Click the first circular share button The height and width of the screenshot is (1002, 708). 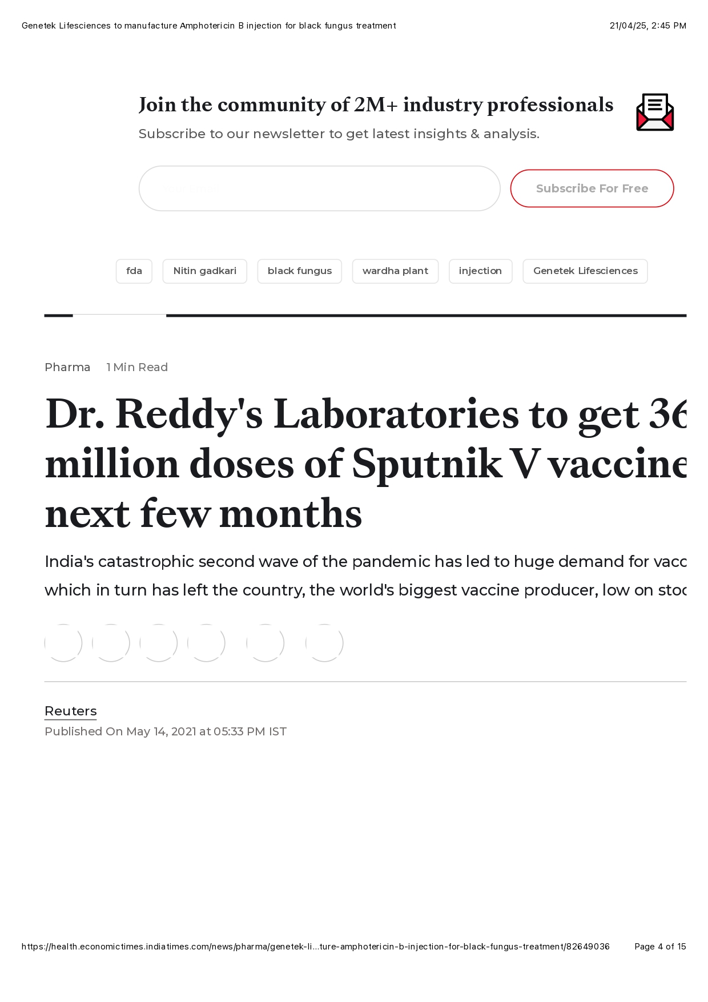[63, 643]
